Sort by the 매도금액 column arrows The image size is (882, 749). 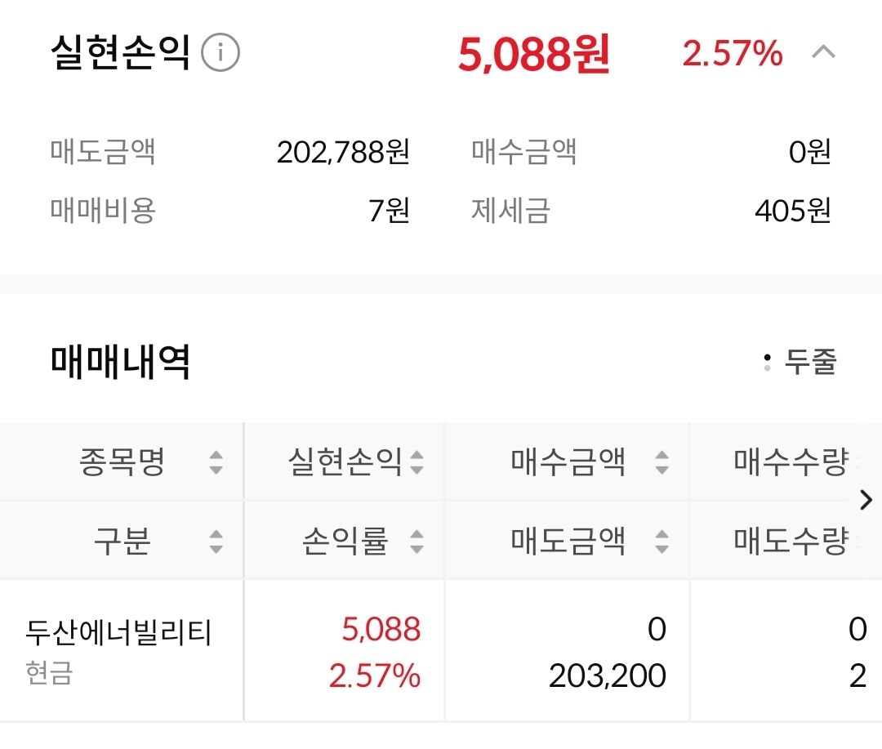661,541
